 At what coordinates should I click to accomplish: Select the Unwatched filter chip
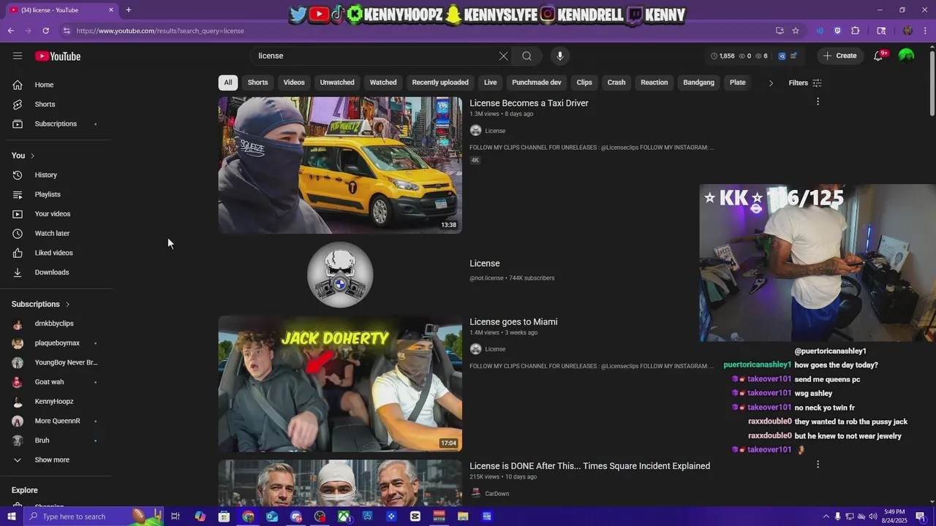pyautogui.click(x=337, y=83)
